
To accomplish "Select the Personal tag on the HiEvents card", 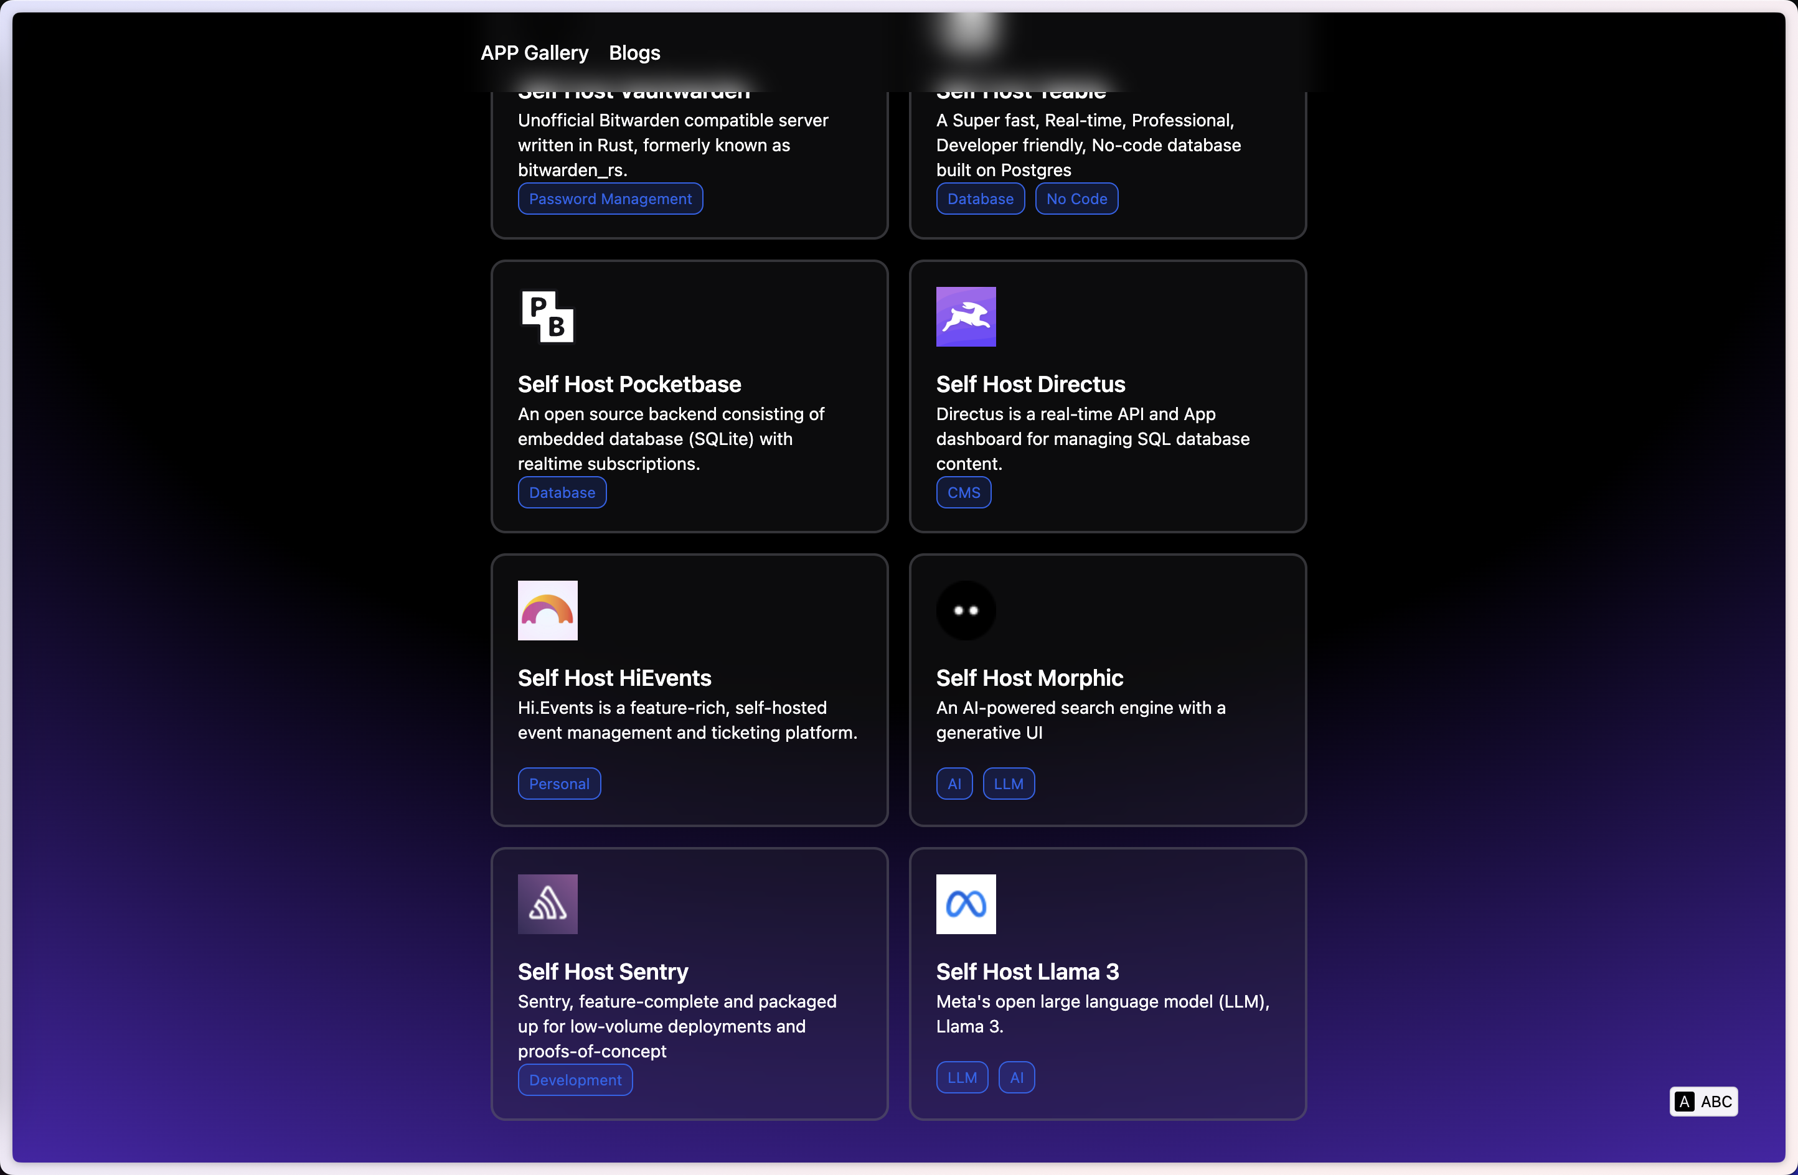I will (x=559, y=784).
